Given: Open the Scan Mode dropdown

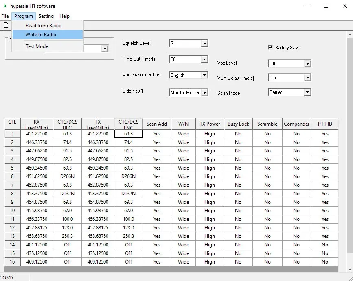Looking at the screenshot, I should [x=307, y=92].
